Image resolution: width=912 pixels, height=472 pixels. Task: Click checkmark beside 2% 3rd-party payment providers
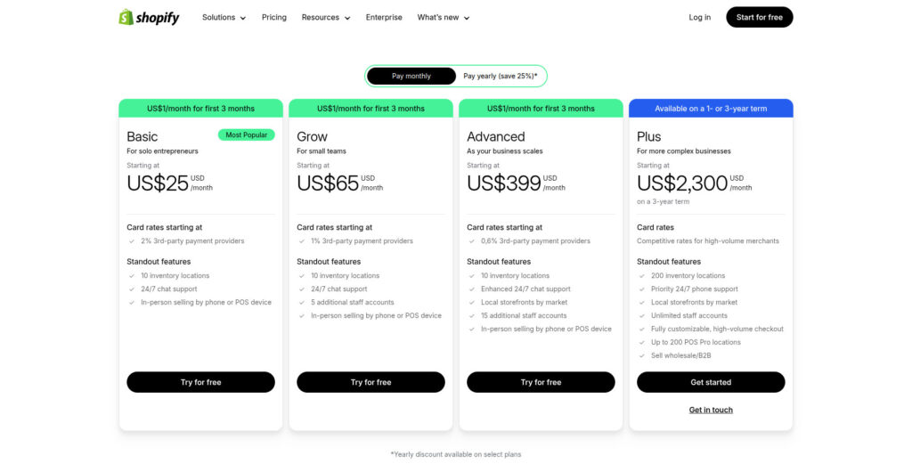132,240
